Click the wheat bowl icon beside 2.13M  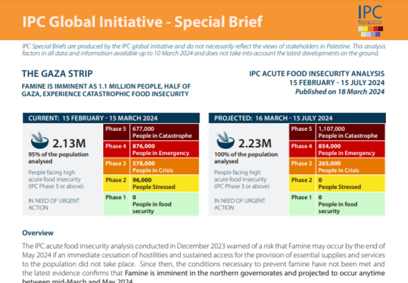[x=40, y=140]
